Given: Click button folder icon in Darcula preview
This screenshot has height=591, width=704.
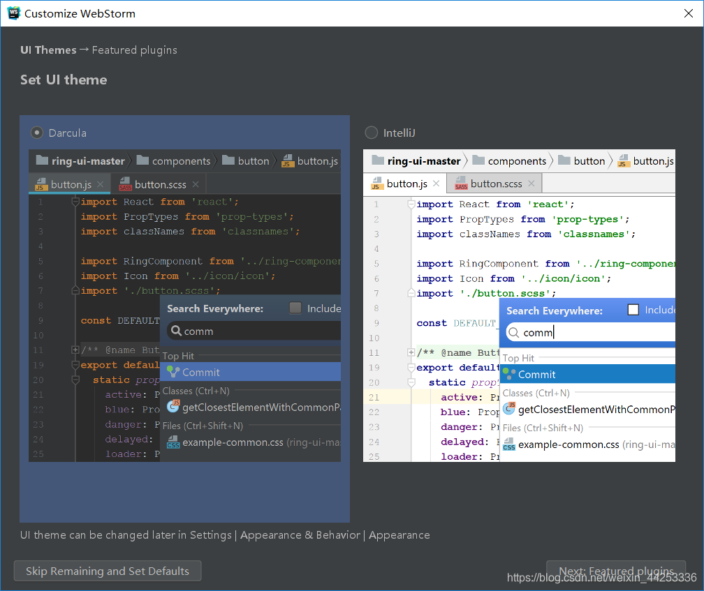Looking at the screenshot, I should pyautogui.click(x=228, y=160).
